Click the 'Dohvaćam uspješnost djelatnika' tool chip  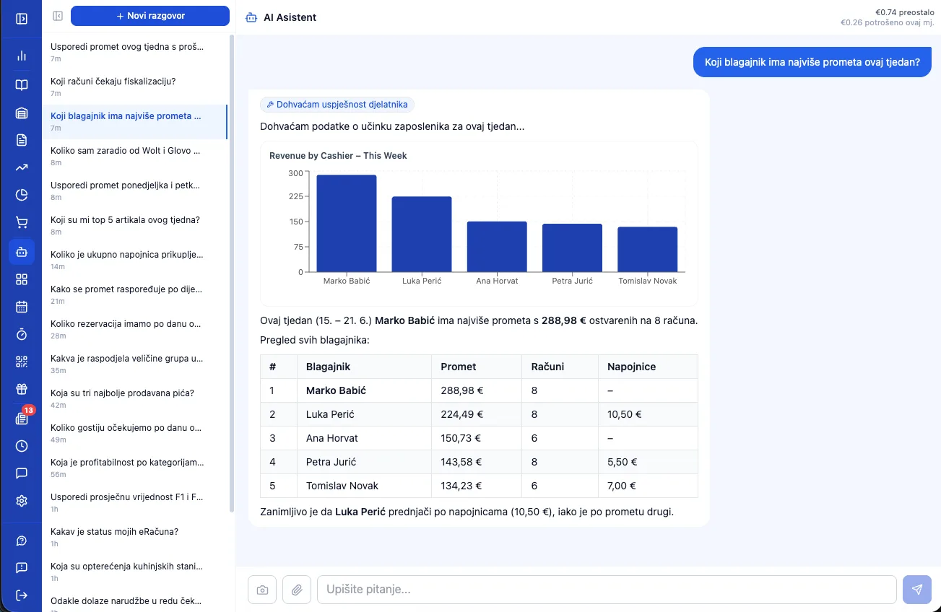(337, 105)
